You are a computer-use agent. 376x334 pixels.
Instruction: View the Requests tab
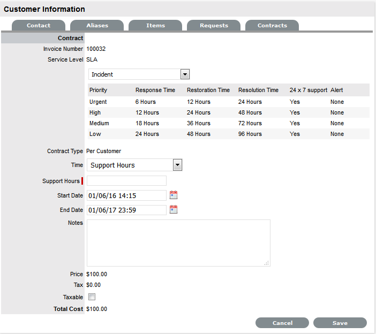tap(214, 26)
